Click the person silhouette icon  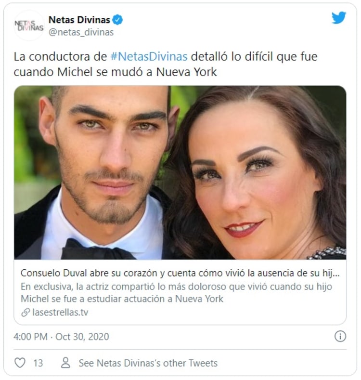(65, 363)
